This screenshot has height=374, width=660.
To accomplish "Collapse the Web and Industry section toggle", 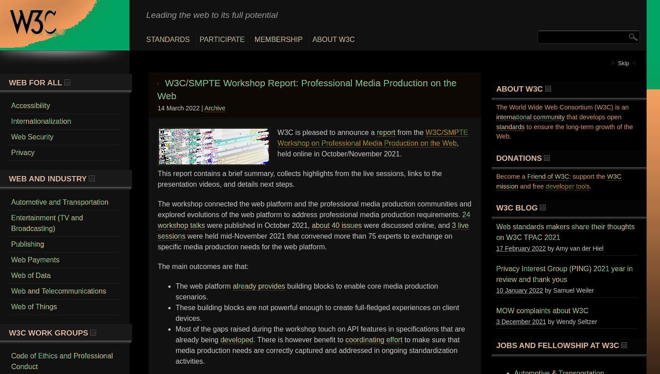I will [x=92, y=179].
